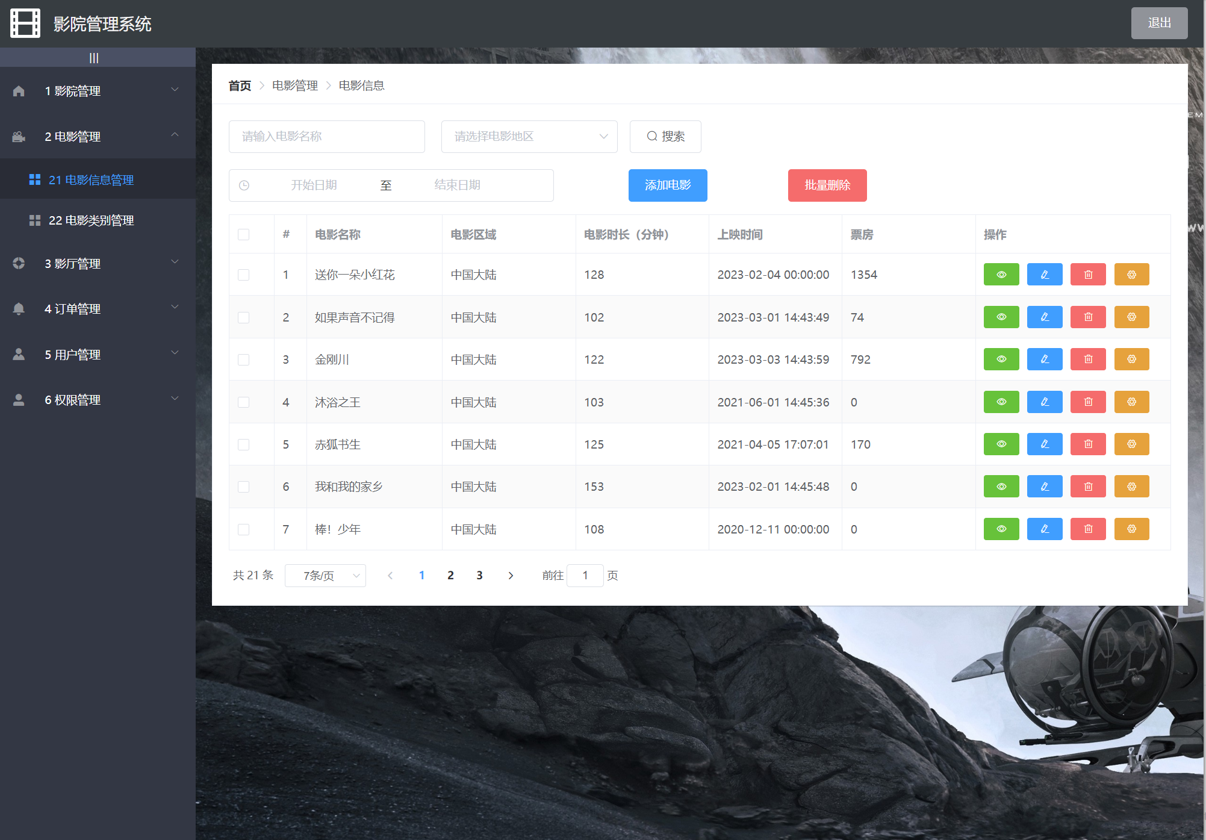Click the orange settings icon for 沐浴之王
The height and width of the screenshot is (840, 1206).
point(1131,402)
